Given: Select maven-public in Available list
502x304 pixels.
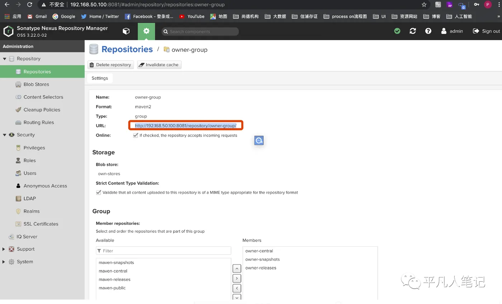Looking at the screenshot, I should click(x=164, y=288).
